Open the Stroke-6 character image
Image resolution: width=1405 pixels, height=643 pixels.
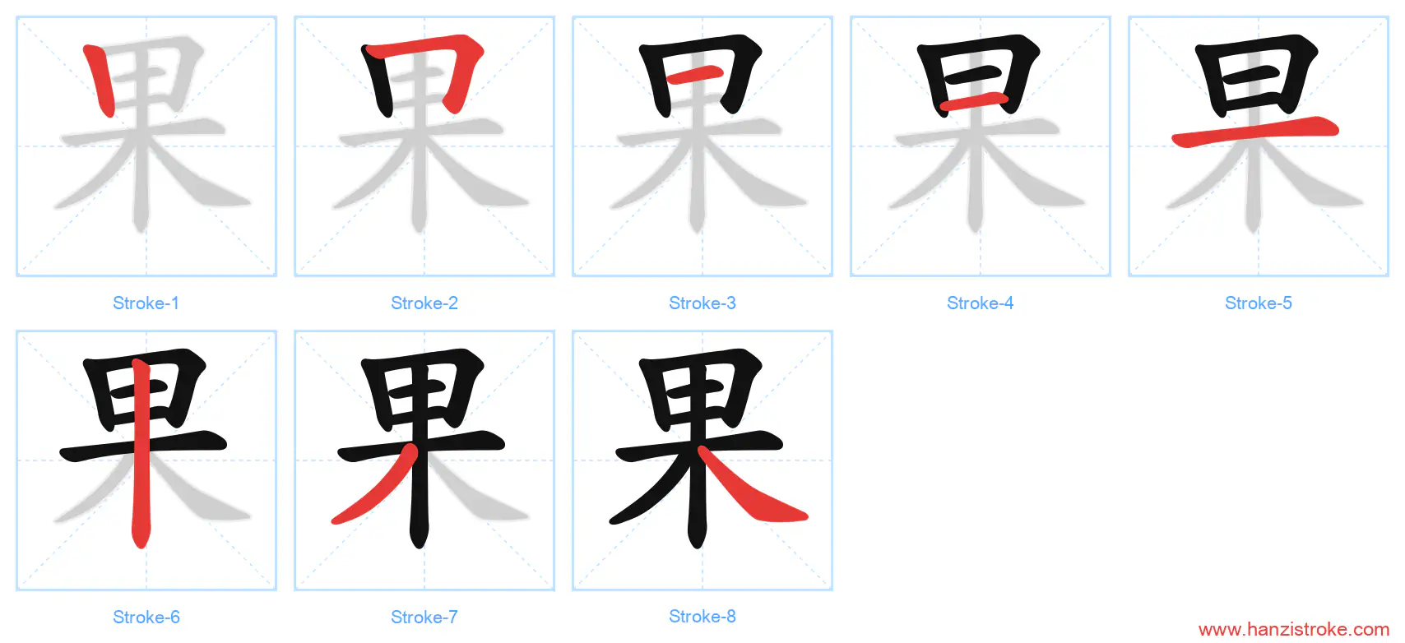(146, 460)
